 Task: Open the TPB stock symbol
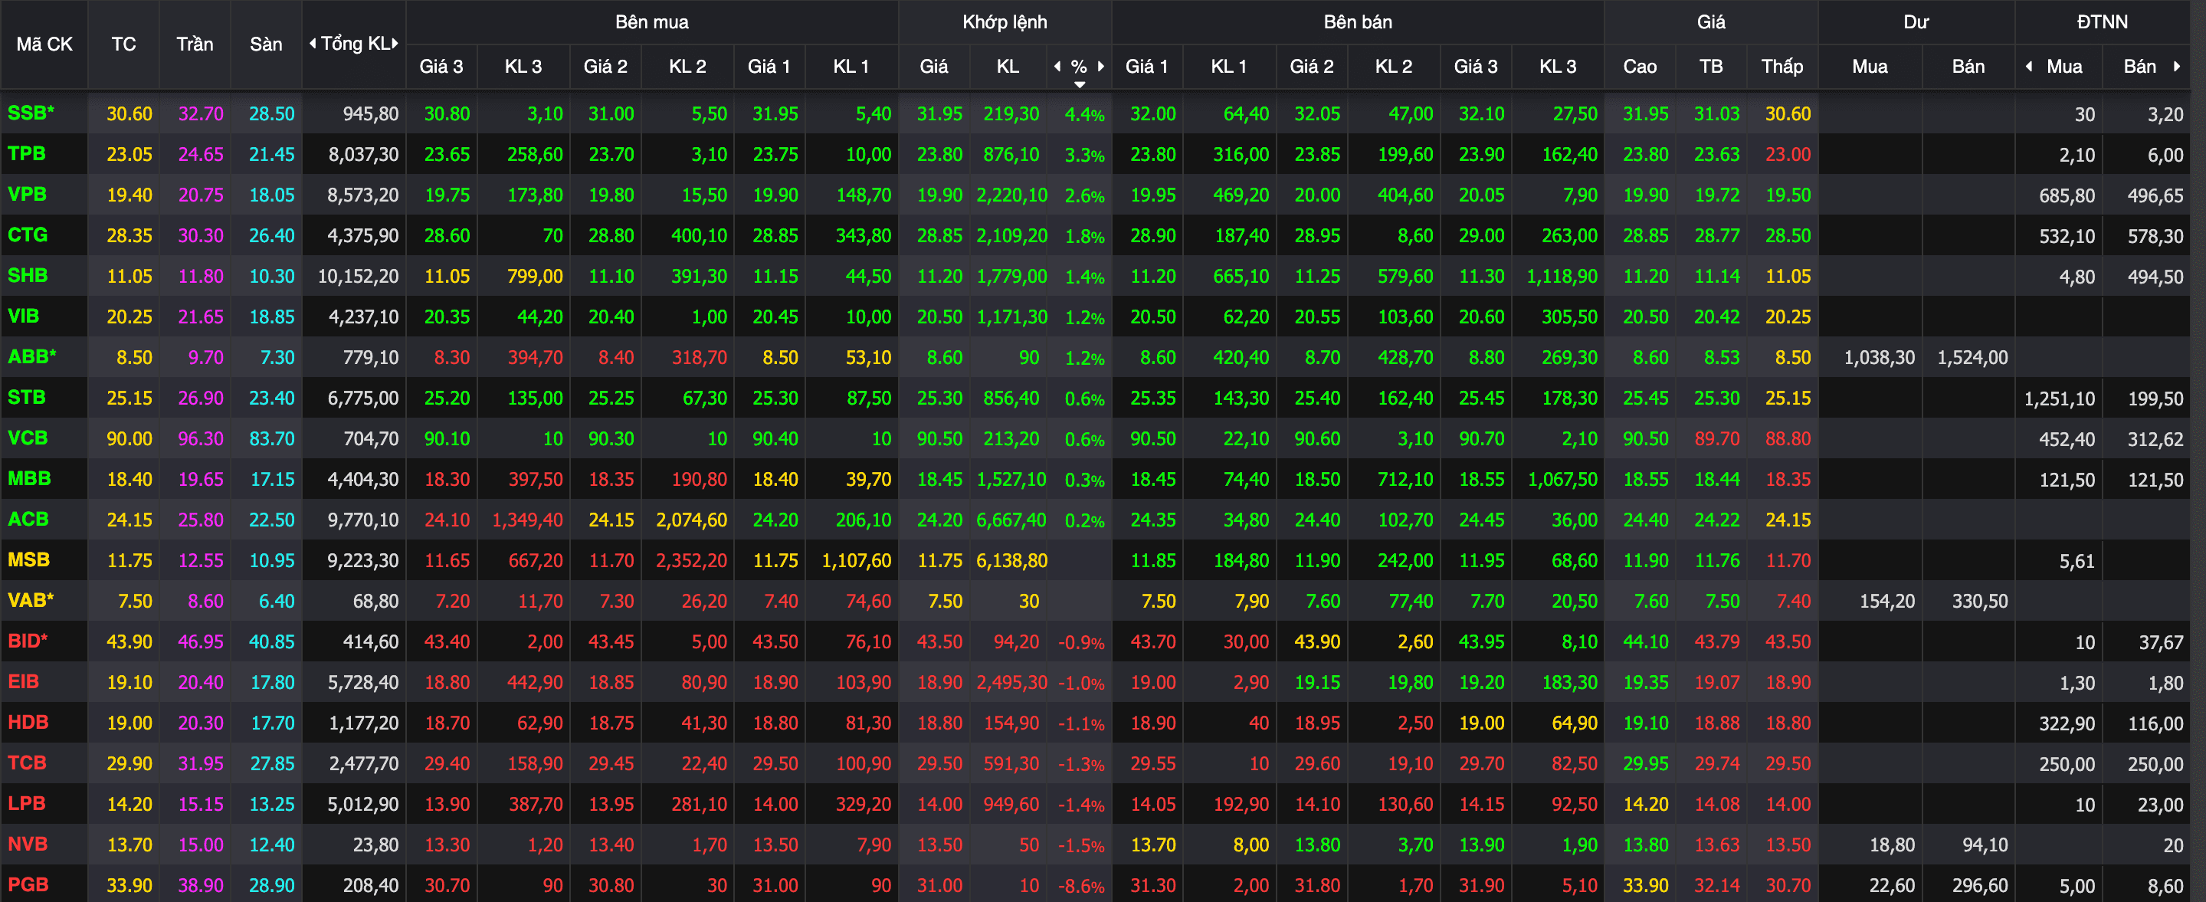27,153
